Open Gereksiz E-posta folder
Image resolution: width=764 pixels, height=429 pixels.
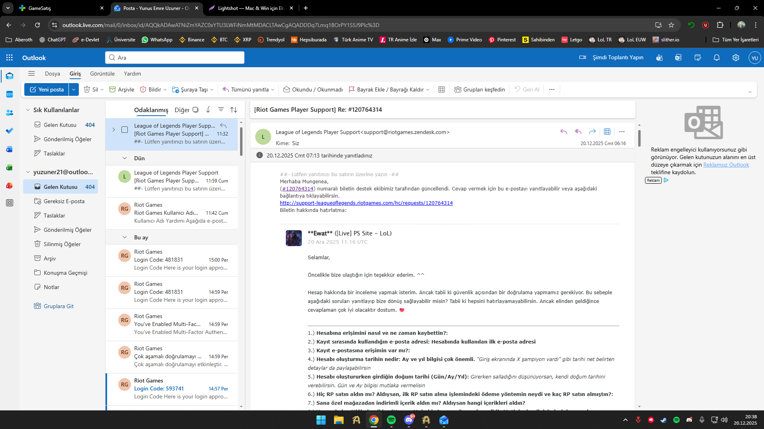point(61,201)
